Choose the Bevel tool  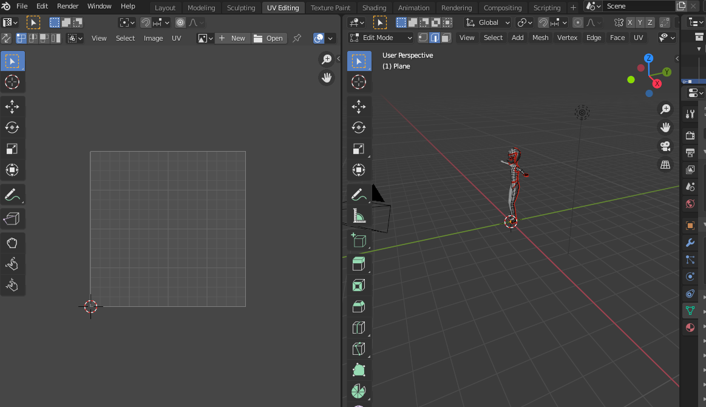[358, 306]
